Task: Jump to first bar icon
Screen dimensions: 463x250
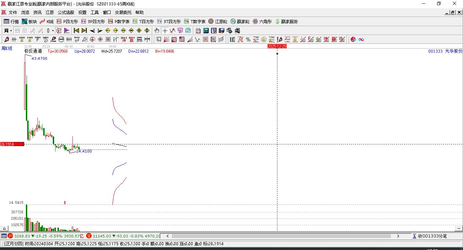Action: [x=77, y=31]
